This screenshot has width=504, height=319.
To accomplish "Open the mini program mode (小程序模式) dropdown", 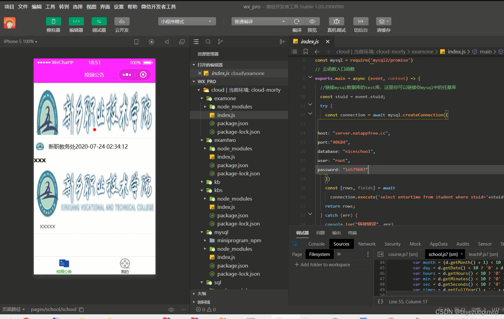I will [x=187, y=22].
